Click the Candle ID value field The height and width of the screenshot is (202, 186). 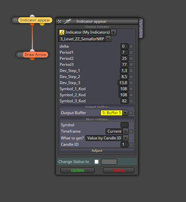pyautogui.click(x=124, y=144)
